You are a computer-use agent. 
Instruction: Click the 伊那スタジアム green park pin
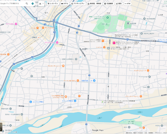108,17
